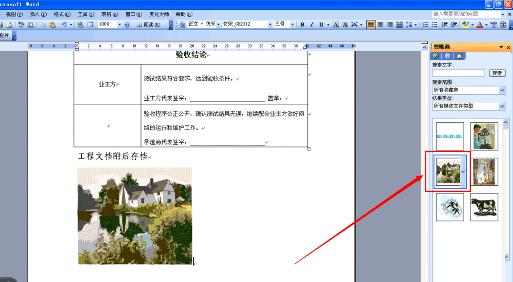This screenshot has height=282, width=513.
Task: Open the 视图 (View) menu
Action: tap(14, 14)
